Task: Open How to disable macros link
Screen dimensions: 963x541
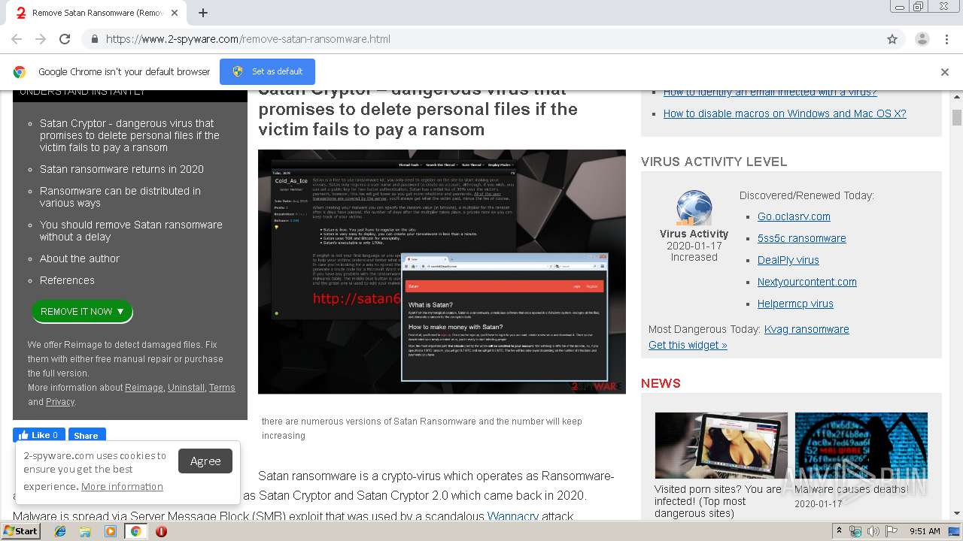Action: tap(785, 113)
